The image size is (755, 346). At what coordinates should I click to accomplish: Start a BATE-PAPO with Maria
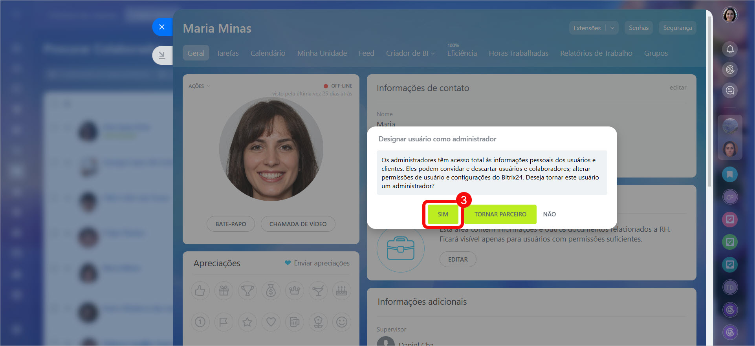coord(231,224)
